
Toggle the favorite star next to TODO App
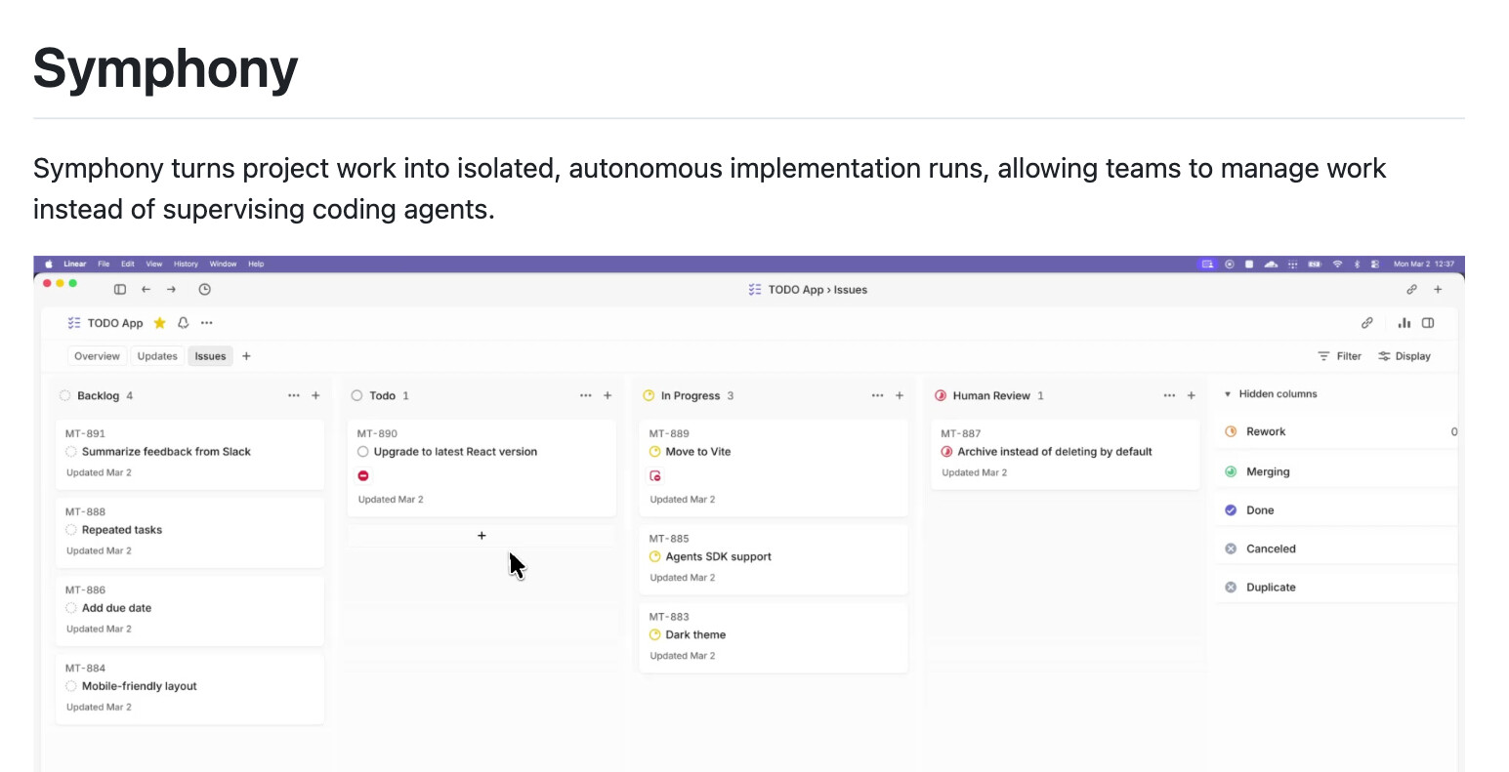pos(160,323)
